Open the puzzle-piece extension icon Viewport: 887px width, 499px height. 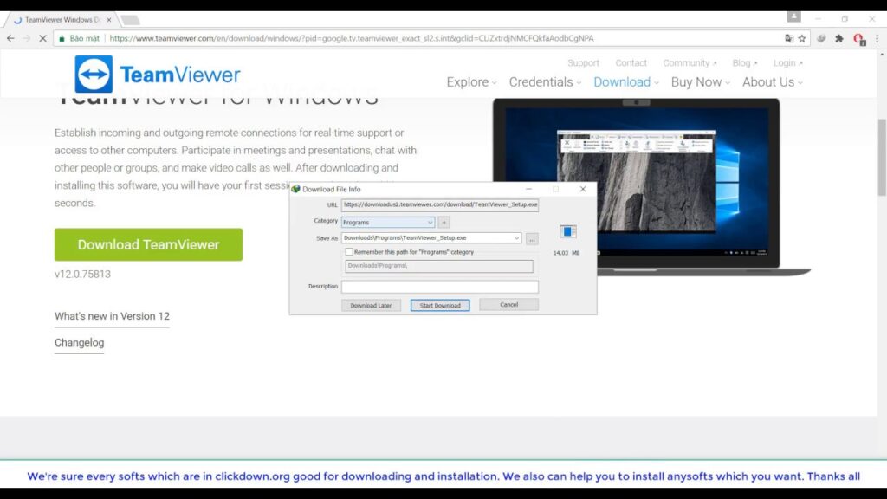click(x=839, y=38)
